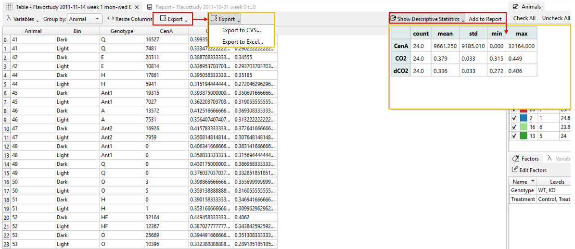Click Genotype column header in data table
Image resolution: width=575 pixels, height=249 pixels.
click(121, 31)
